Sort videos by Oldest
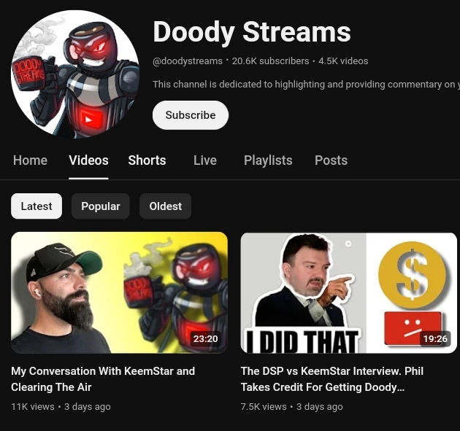Screen dimensions: 460x431 166,206
